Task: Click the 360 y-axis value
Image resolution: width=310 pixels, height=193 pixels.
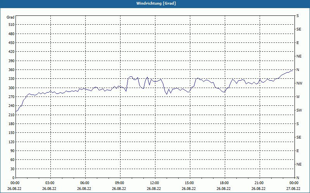Action: pos(12,70)
